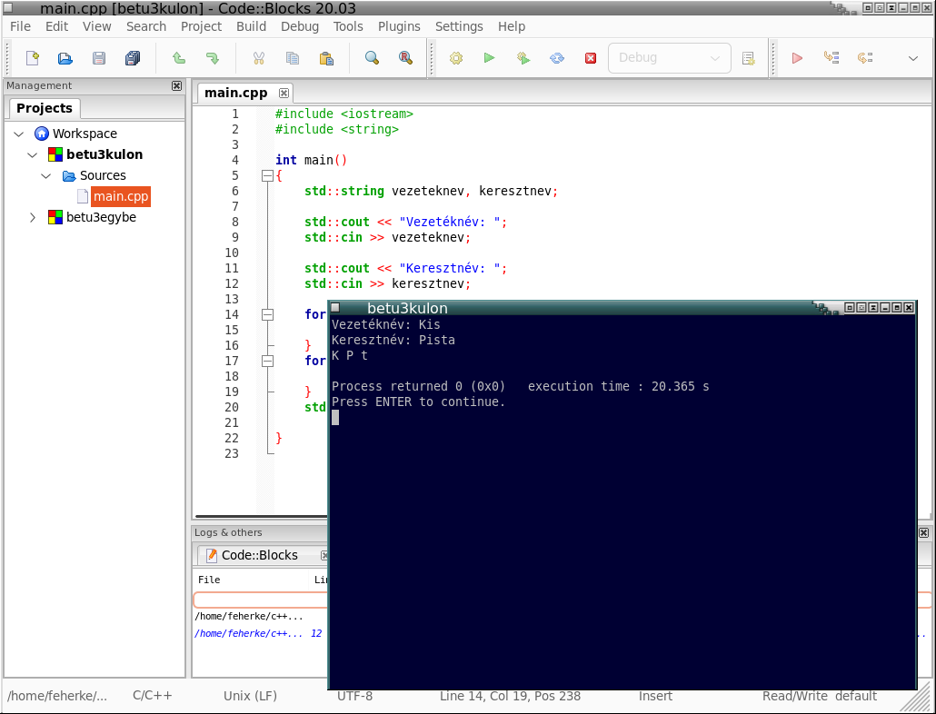Collapse the betu3kulon project node

[33, 155]
